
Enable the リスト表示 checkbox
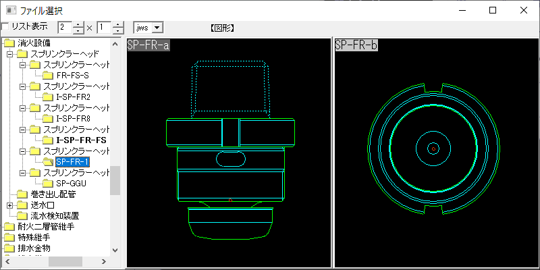click(5, 27)
